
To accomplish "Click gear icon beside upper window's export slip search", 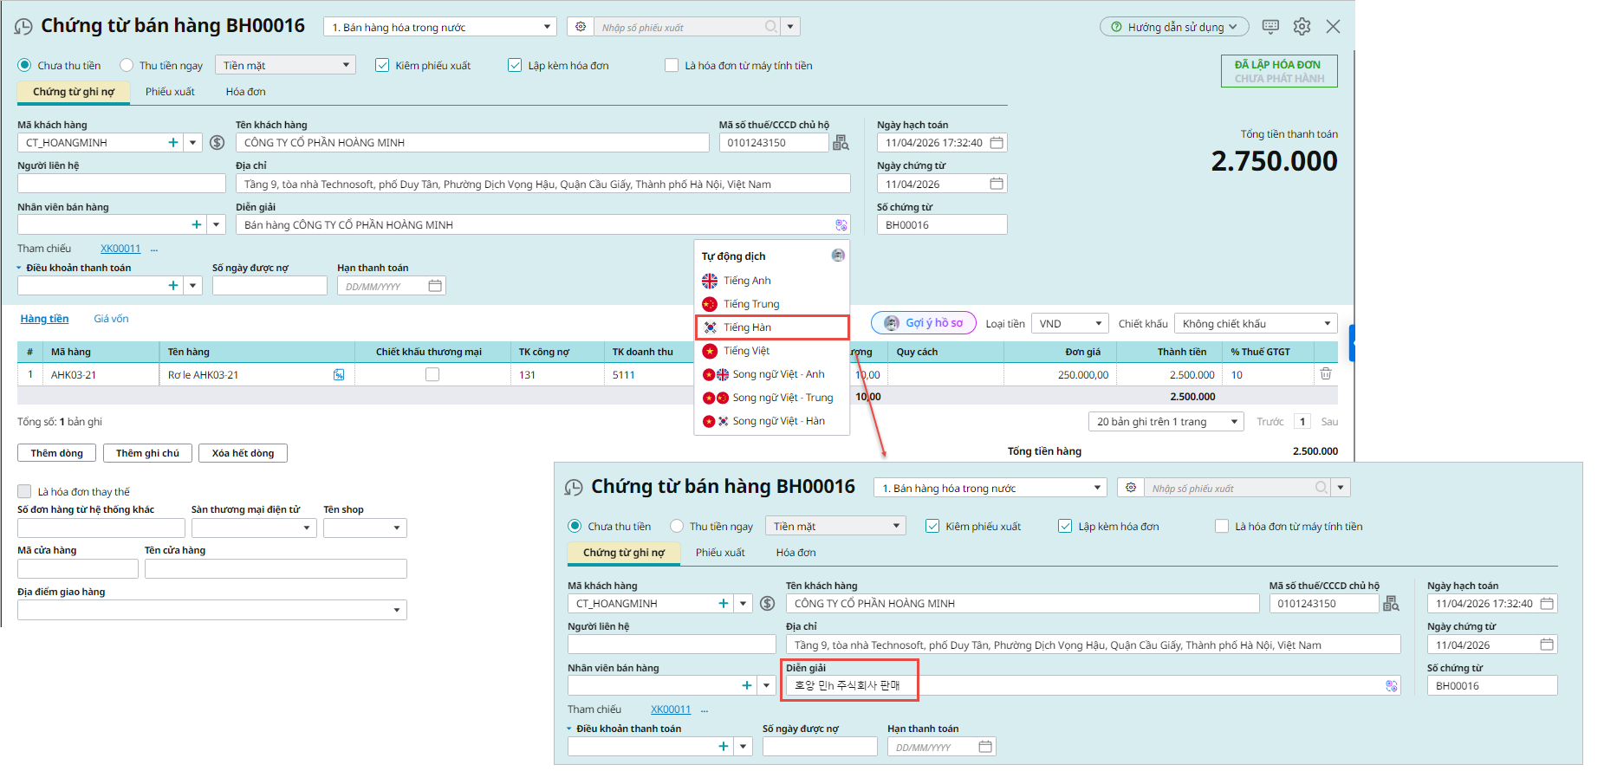I will (x=581, y=27).
